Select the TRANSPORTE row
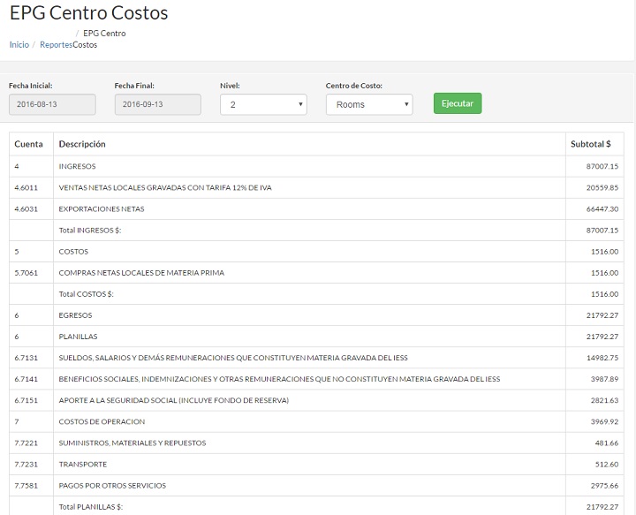This screenshot has width=636, height=515. (82, 464)
